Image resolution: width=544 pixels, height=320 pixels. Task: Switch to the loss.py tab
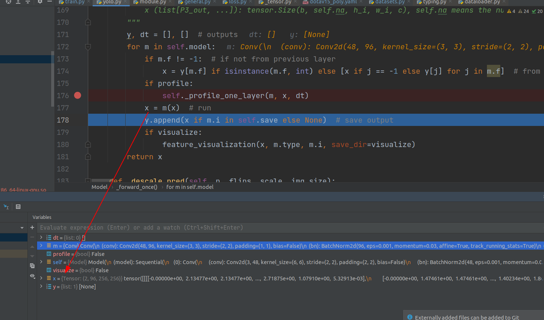(238, 2)
